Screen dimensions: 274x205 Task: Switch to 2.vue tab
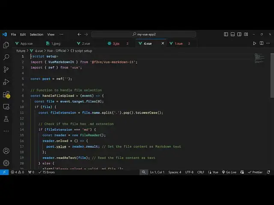(86, 44)
